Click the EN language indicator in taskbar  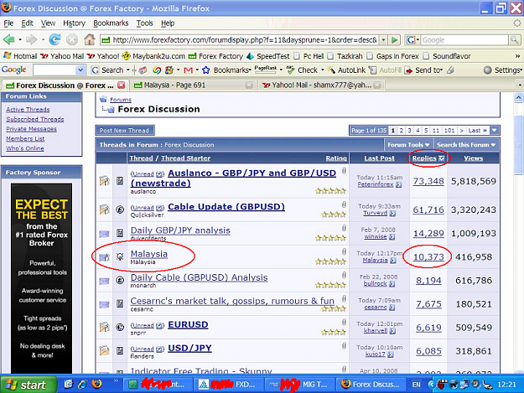click(416, 385)
